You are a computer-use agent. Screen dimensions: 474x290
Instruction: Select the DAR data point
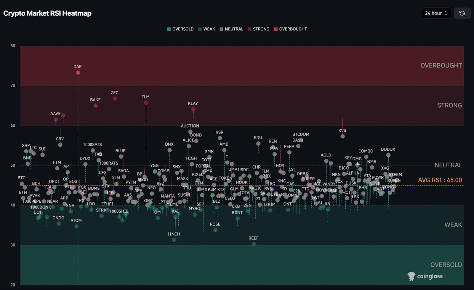(78, 72)
